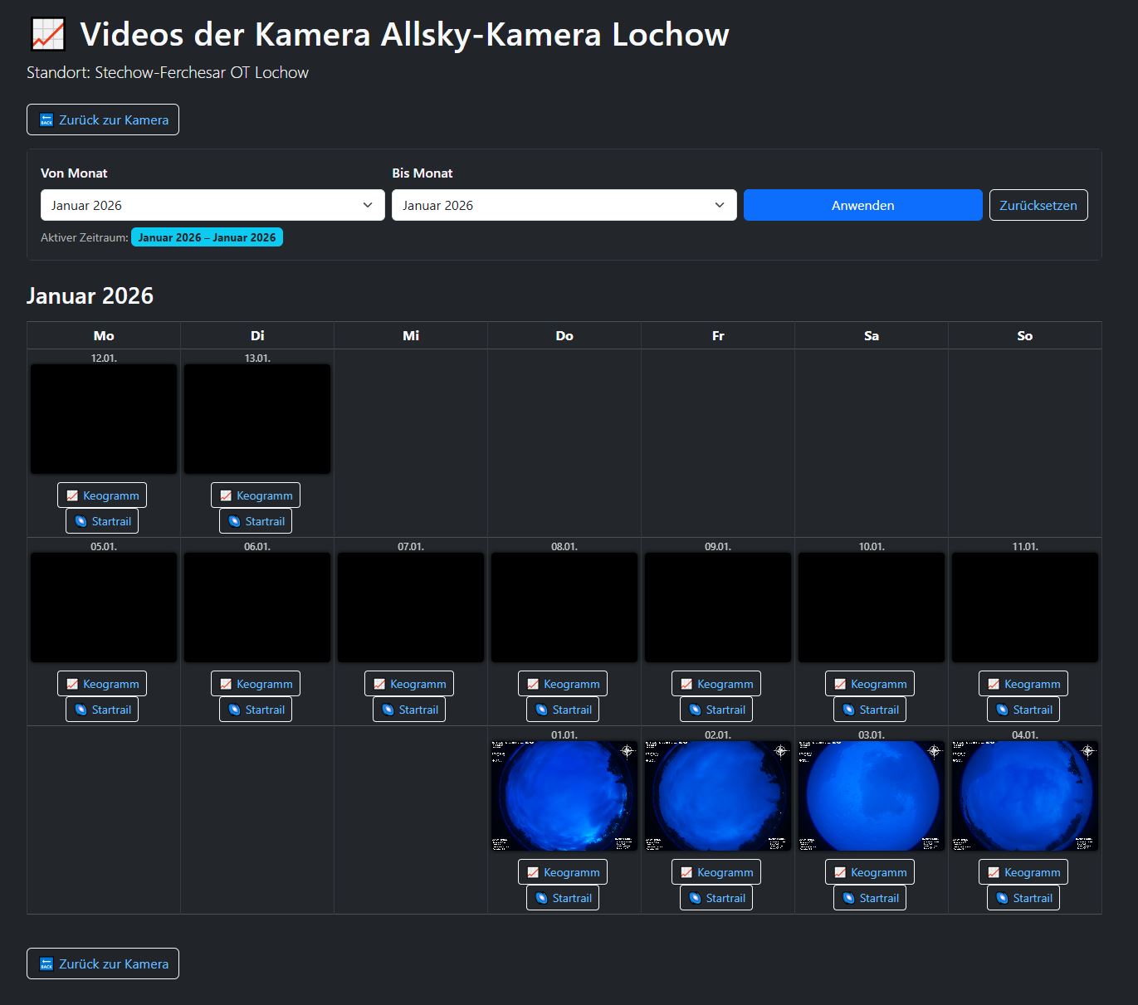1138x1005 pixels.
Task: Click the Anwenden button
Action: tap(862, 205)
